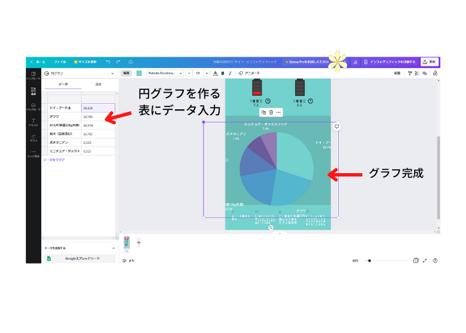Screen dimensions: 466x333
Task: Click the Try Canva Pro button
Action: (308, 62)
